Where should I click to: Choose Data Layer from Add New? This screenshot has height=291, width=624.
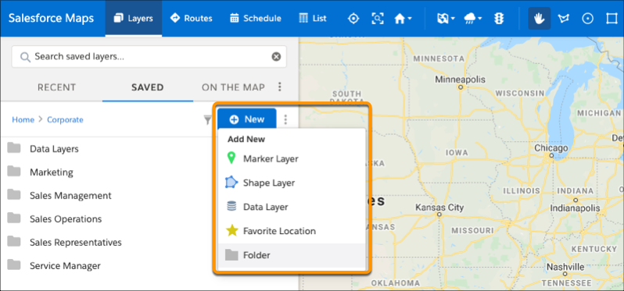click(292, 207)
